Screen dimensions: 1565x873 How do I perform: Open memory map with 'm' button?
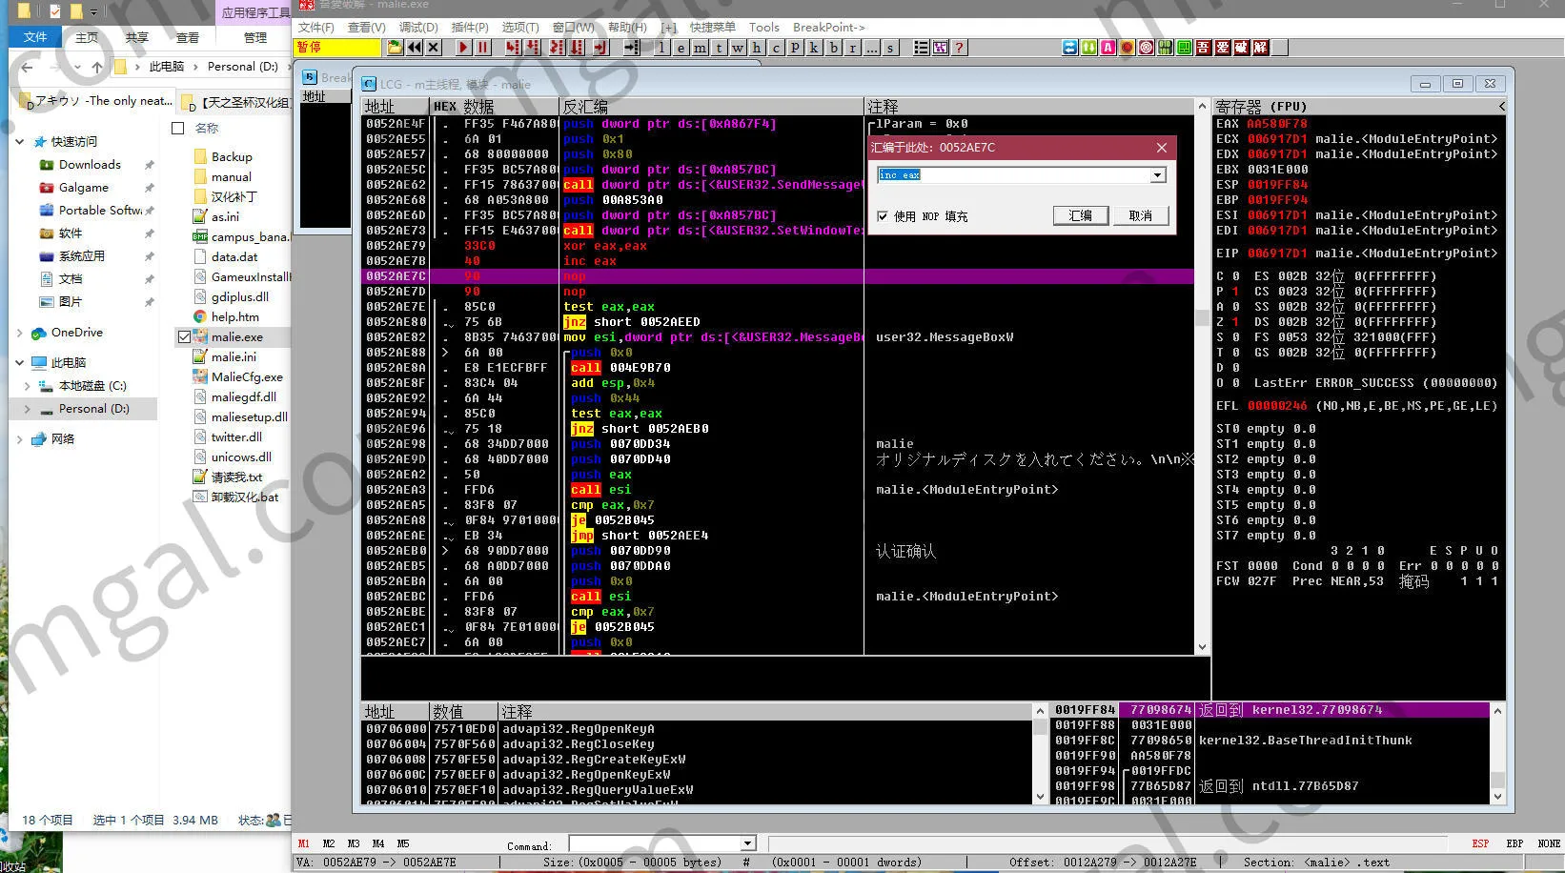(x=700, y=48)
